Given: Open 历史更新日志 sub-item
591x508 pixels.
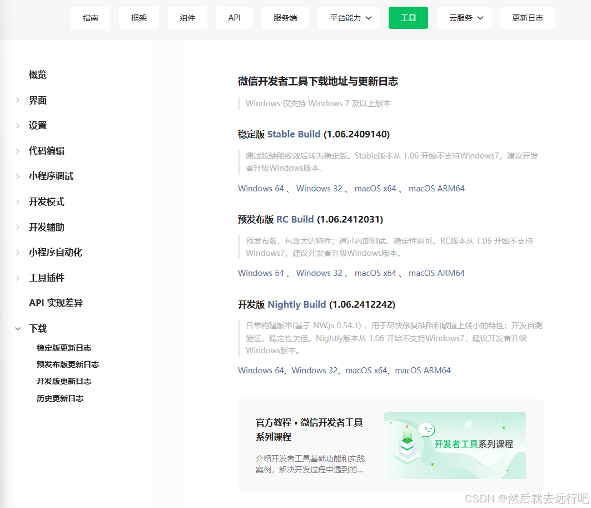Looking at the screenshot, I should pos(60,398).
